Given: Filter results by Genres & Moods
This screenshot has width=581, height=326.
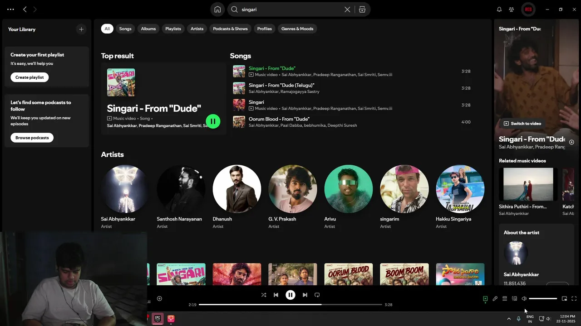Looking at the screenshot, I should tap(297, 29).
